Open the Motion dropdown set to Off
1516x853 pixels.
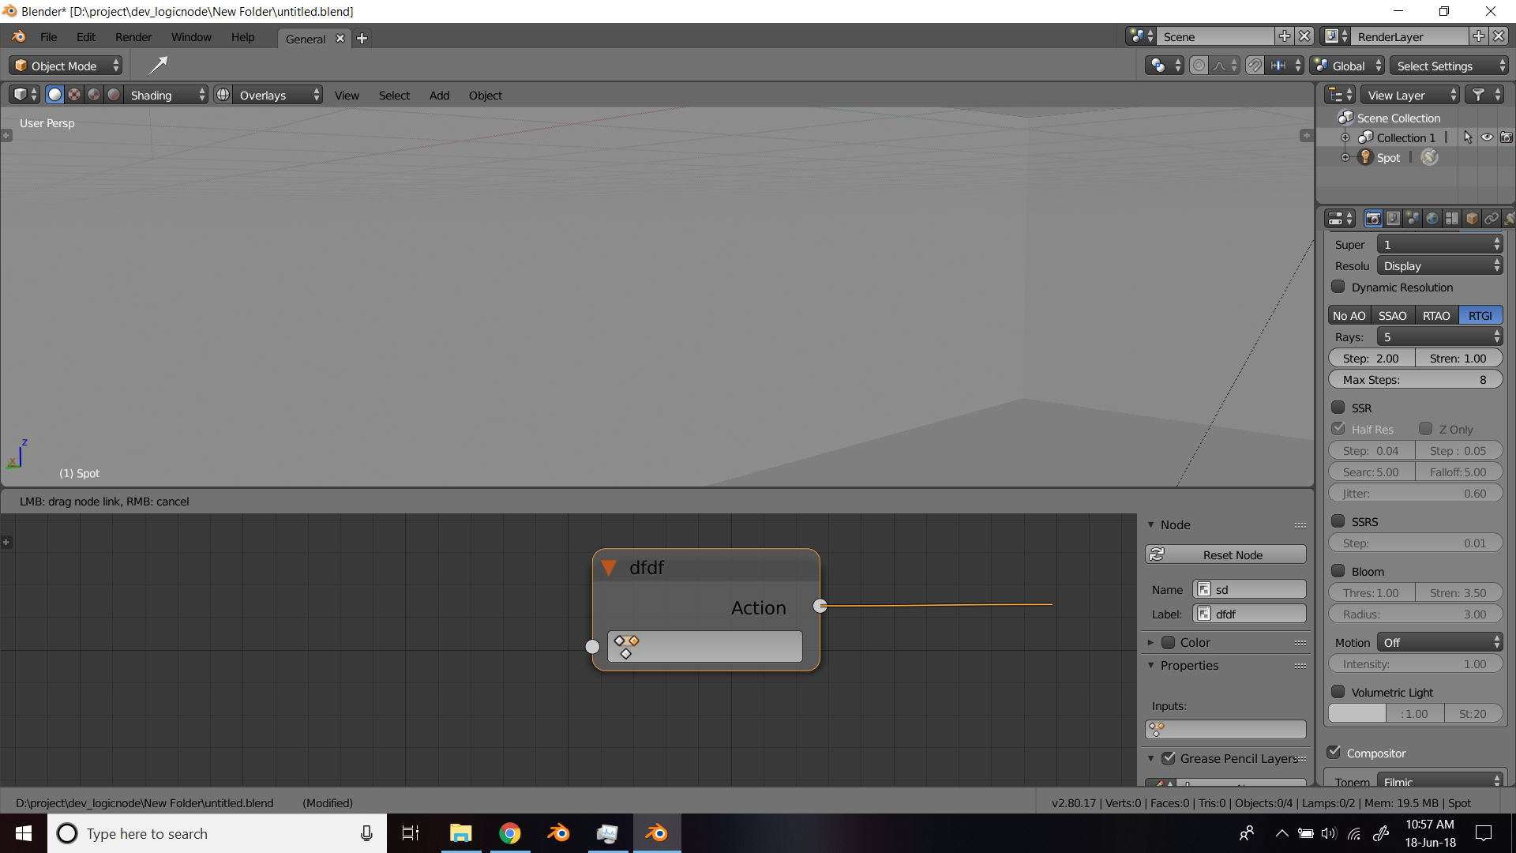pos(1439,642)
